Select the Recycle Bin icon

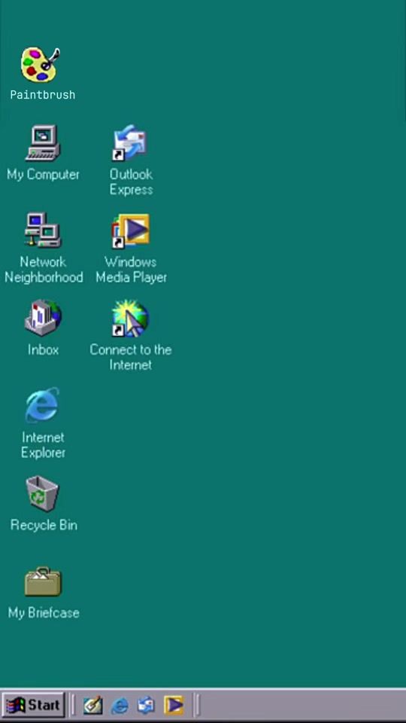(x=42, y=493)
